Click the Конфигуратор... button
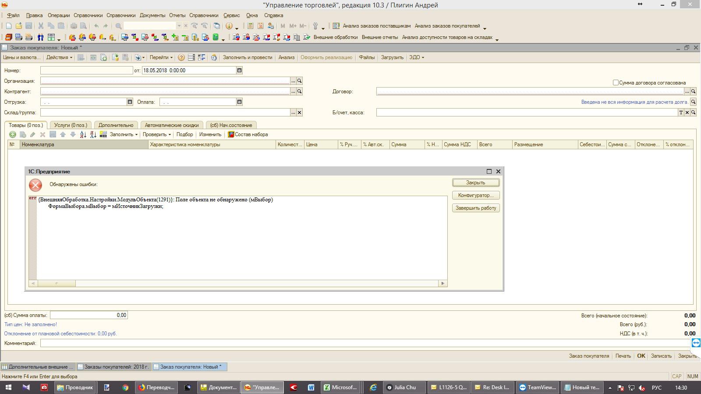The image size is (701, 394). tap(476, 195)
